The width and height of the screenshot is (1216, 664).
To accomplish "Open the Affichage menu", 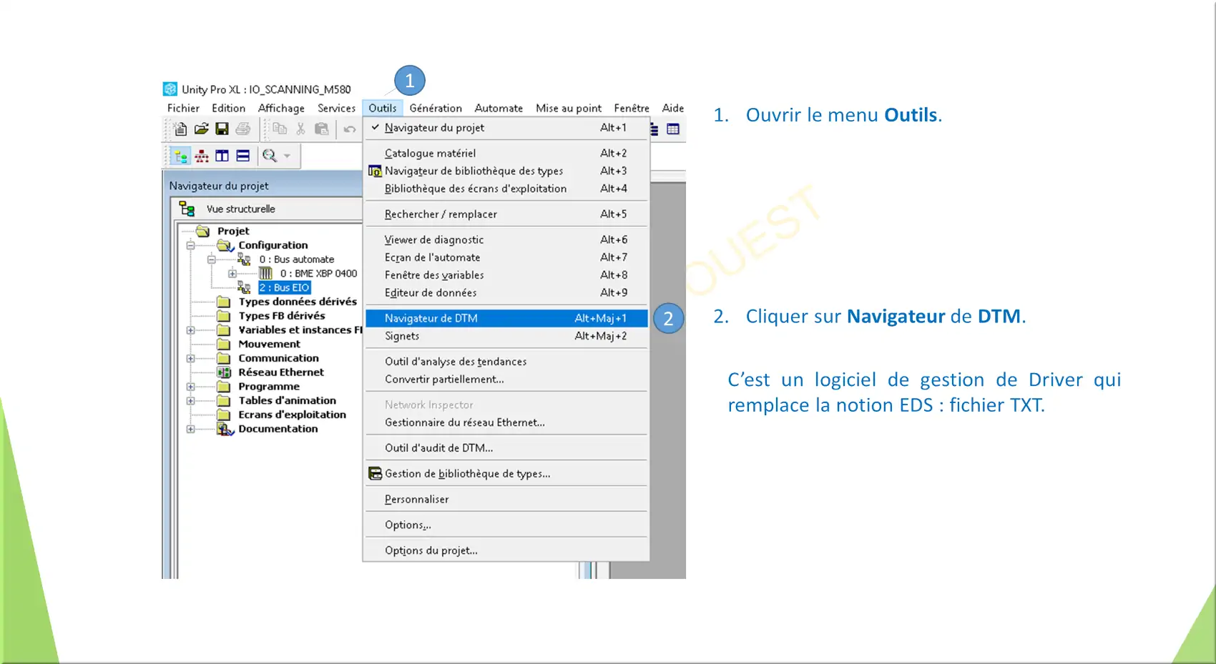I will (281, 108).
